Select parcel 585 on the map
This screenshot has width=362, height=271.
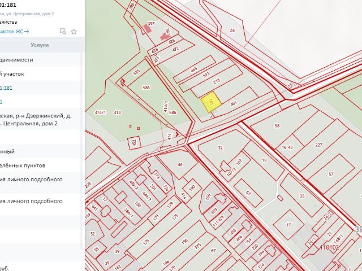point(136,72)
